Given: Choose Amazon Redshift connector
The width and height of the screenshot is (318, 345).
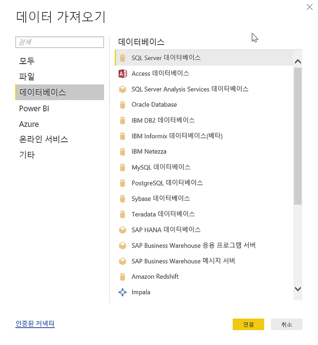Looking at the screenshot, I should [204, 277].
